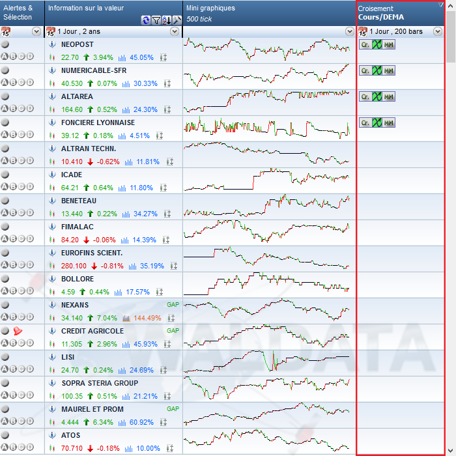Open CREDIT AGRICOLE stock name
Screen dimensions: 456x456
tap(93, 331)
